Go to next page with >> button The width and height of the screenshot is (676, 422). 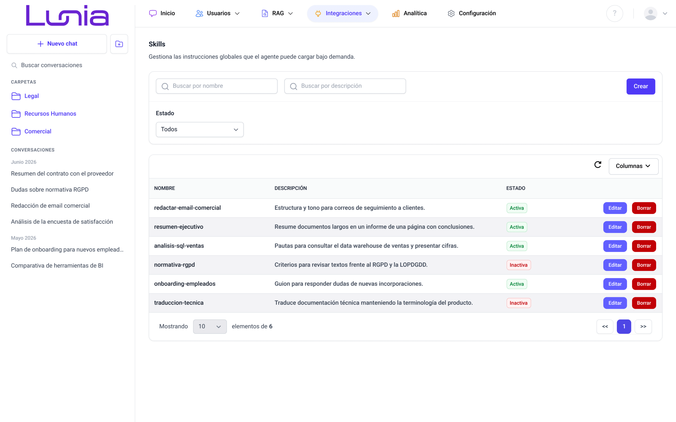(x=643, y=327)
